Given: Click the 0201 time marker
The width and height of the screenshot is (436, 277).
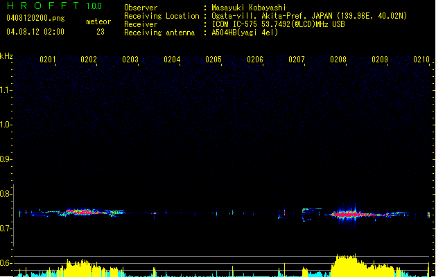Looking at the screenshot, I should [48, 60].
